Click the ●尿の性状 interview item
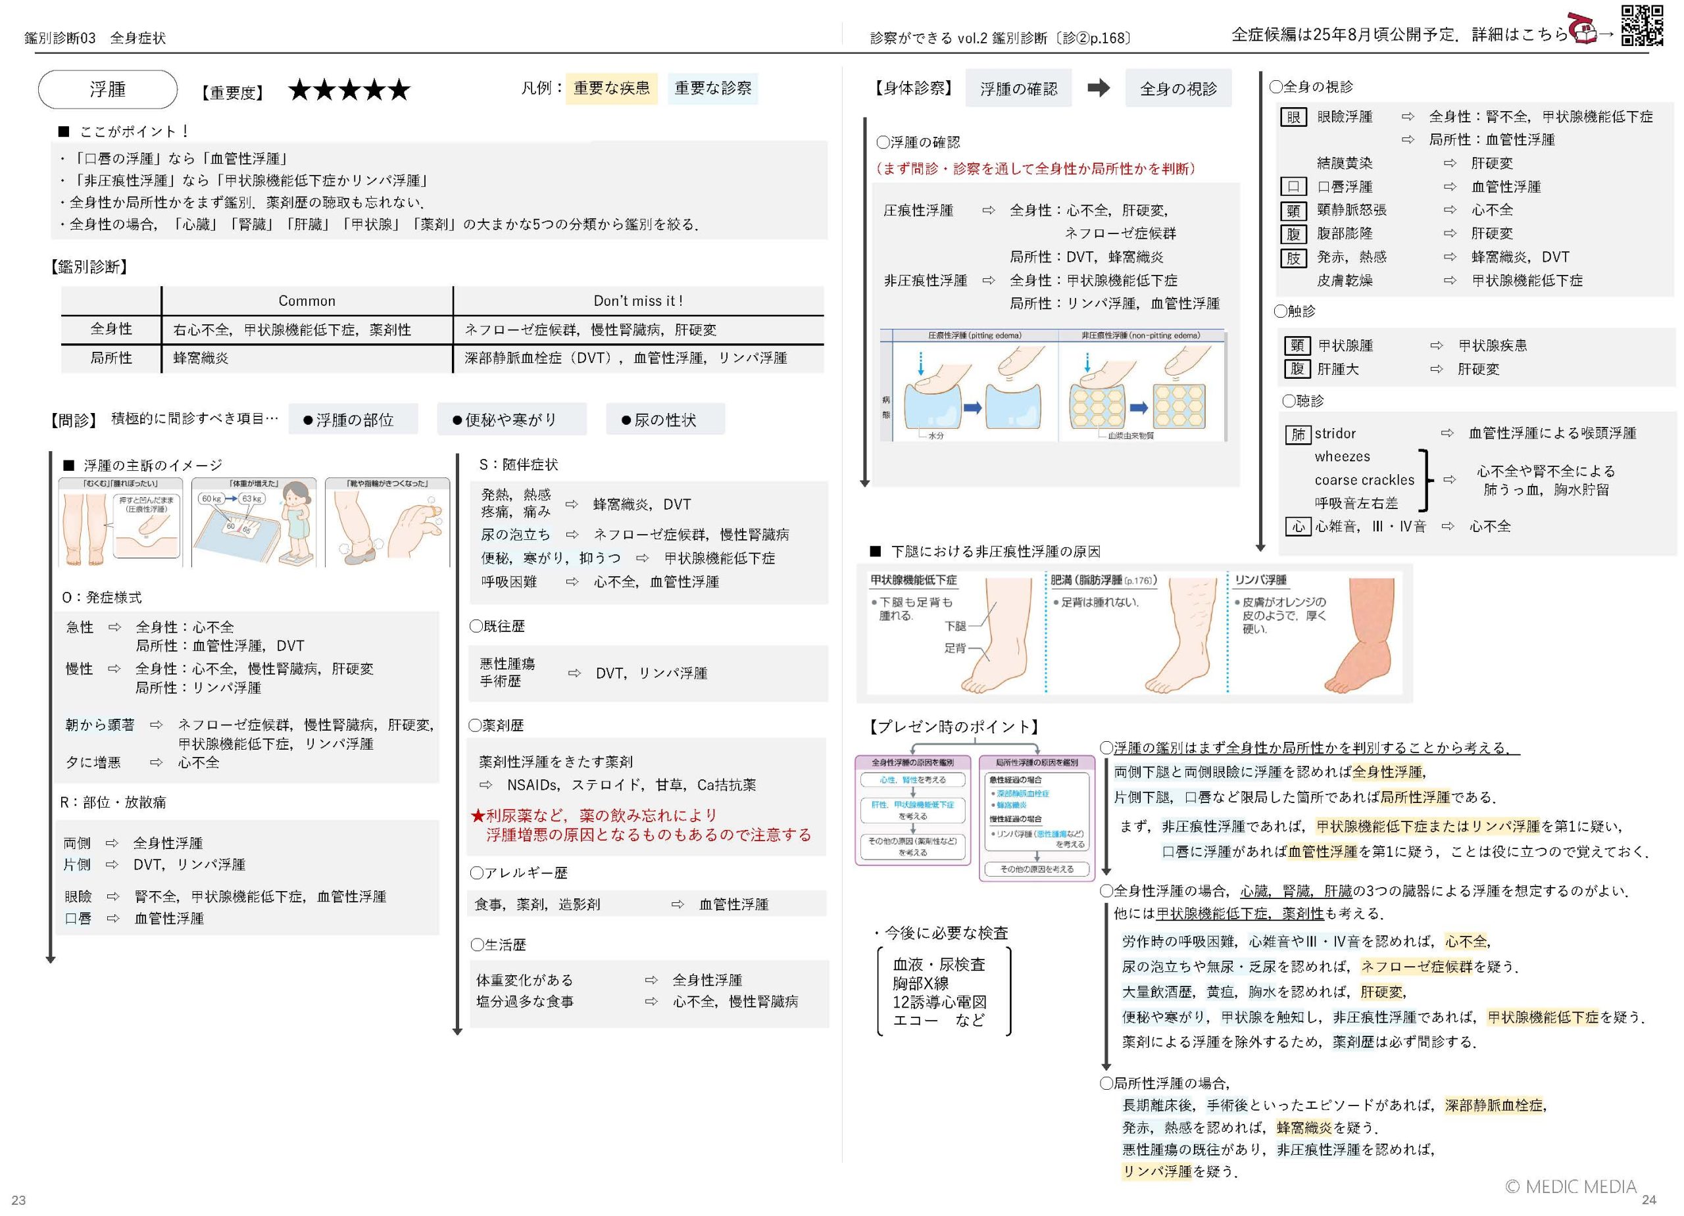This screenshot has width=1684, height=1216. click(x=665, y=420)
